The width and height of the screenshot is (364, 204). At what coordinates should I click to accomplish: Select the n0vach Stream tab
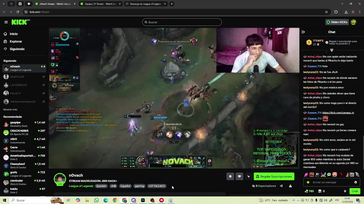[x=55, y=4]
